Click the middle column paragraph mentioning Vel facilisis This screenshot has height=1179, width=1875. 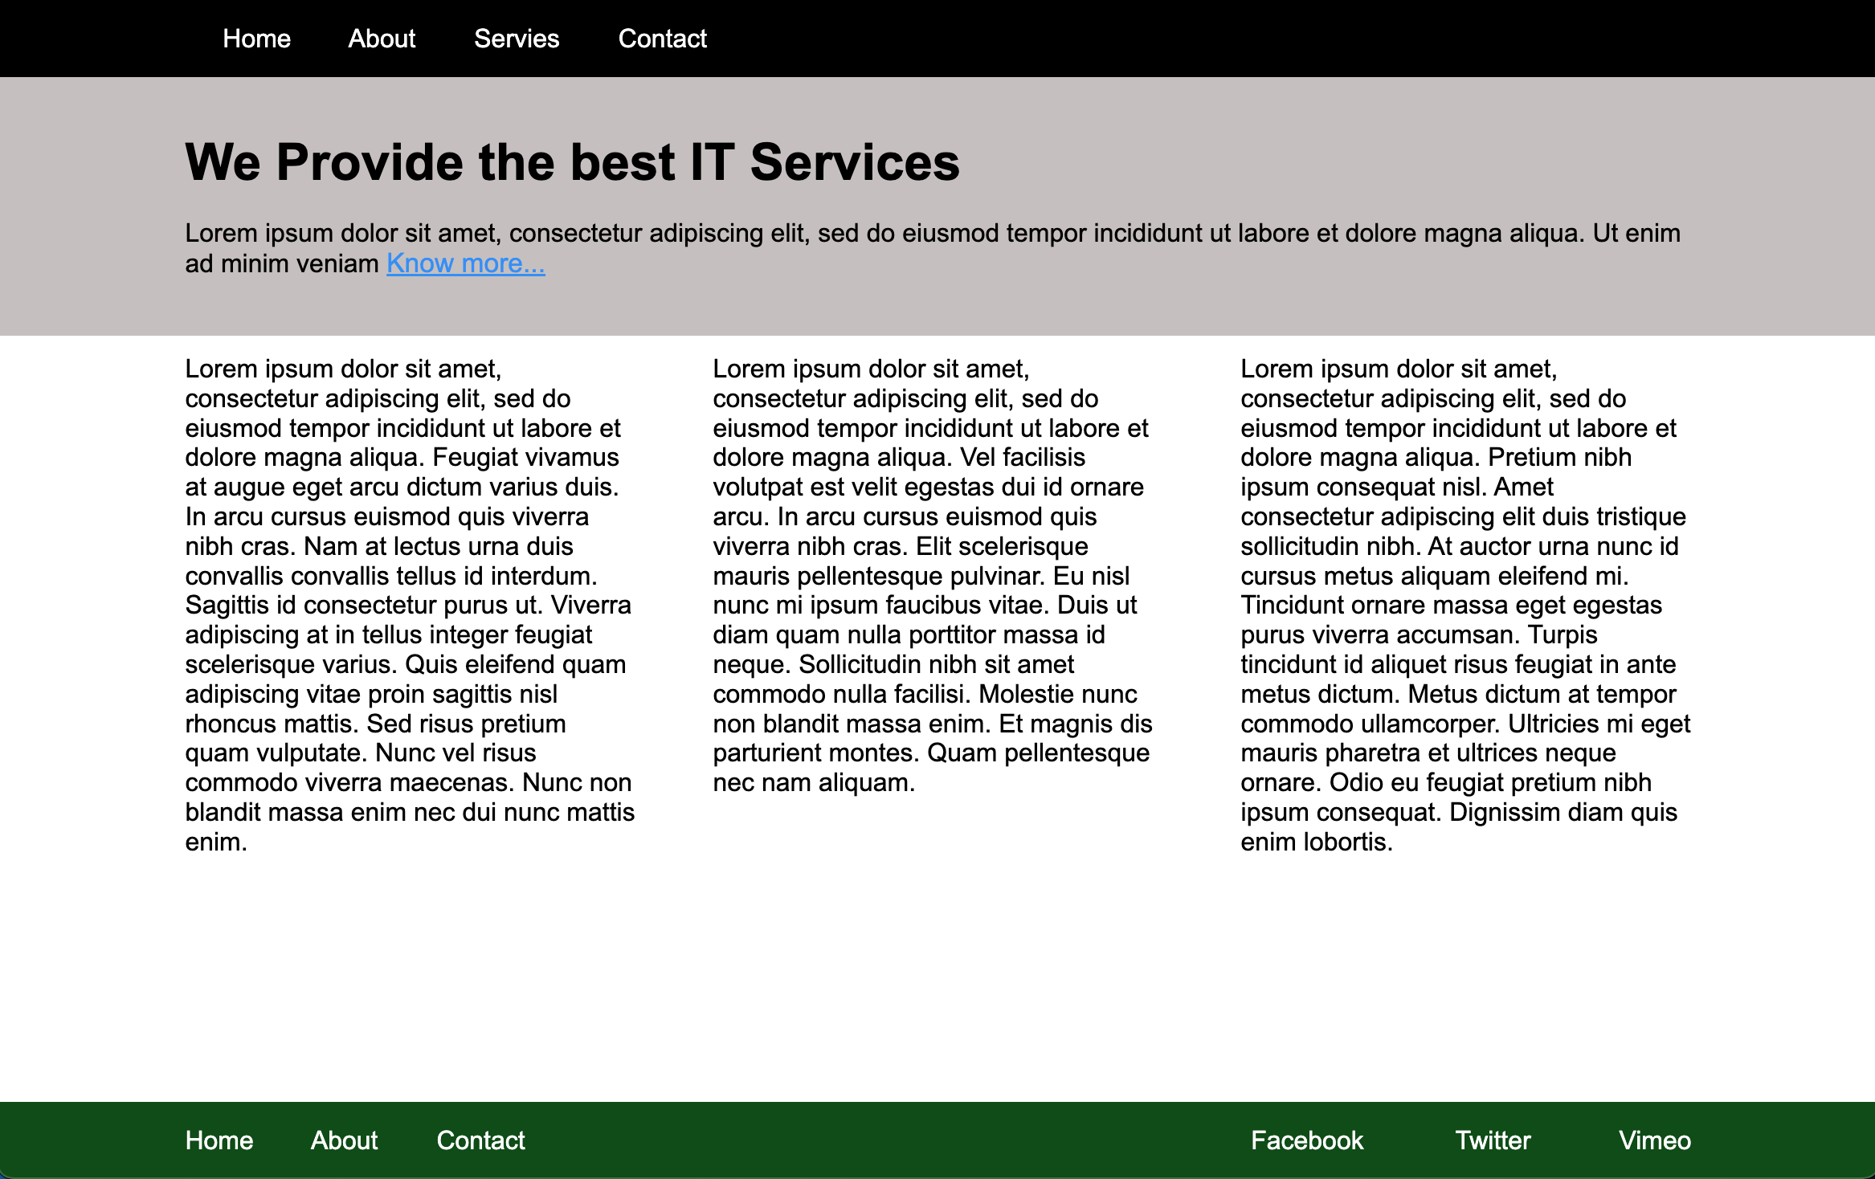pyautogui.click(x=932, y=575)
